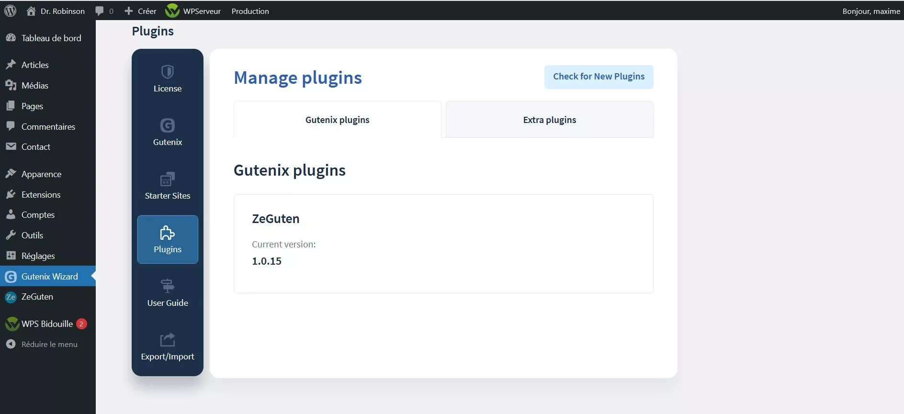
Task: Open the ZeGuten sidebar label
Action: (x=37, y=297)
